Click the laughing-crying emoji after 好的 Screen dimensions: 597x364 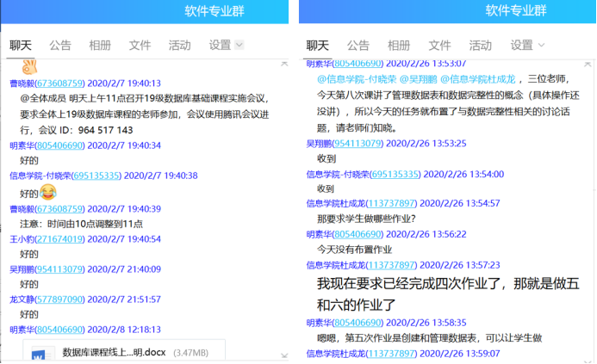pyautogui.click(x=47, y=192)
